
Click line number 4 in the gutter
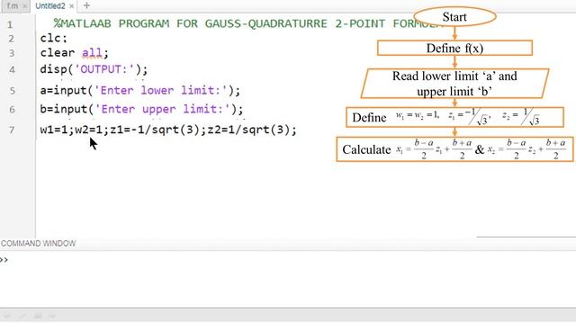click(12, 70)
